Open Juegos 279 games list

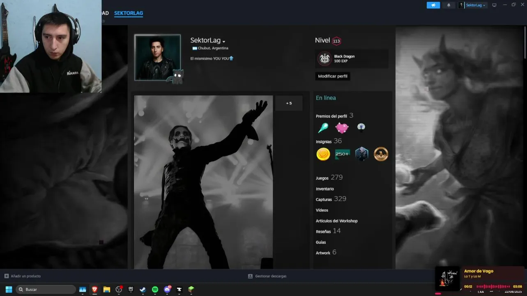coord(329,178)
